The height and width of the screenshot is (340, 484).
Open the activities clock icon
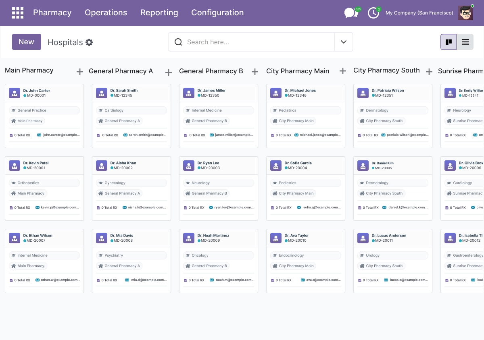coord(374,13)
